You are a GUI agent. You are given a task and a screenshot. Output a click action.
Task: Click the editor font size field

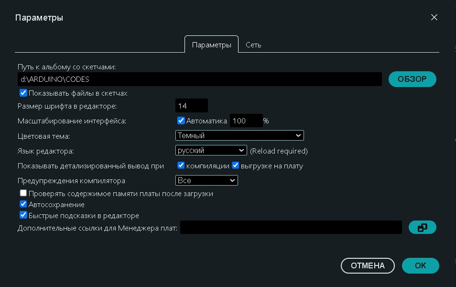tap(192, 105)
